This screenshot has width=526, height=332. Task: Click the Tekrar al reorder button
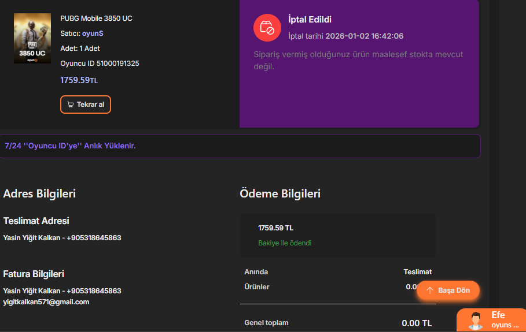[x=86, y=105]
